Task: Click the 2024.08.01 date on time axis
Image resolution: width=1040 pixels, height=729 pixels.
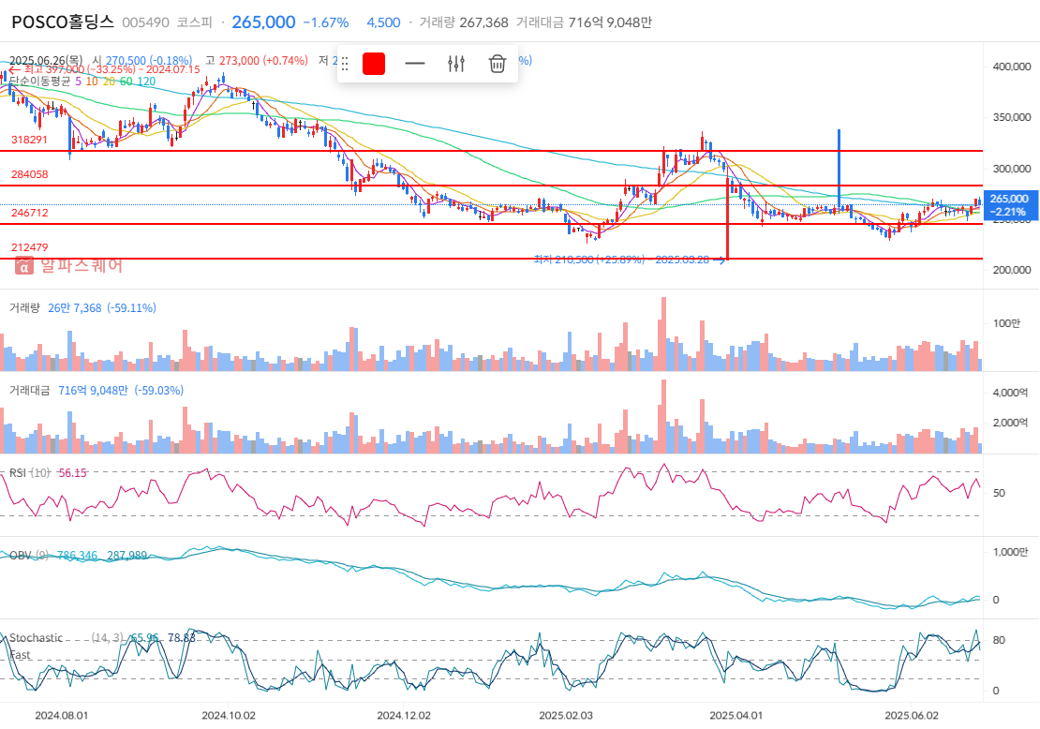Action: coord(61,716)
